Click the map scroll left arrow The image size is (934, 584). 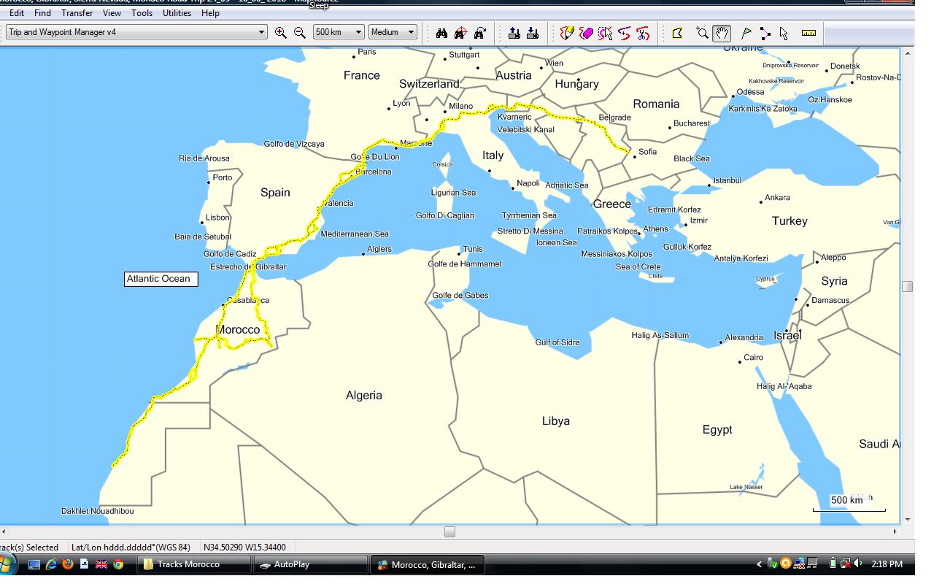4,531
